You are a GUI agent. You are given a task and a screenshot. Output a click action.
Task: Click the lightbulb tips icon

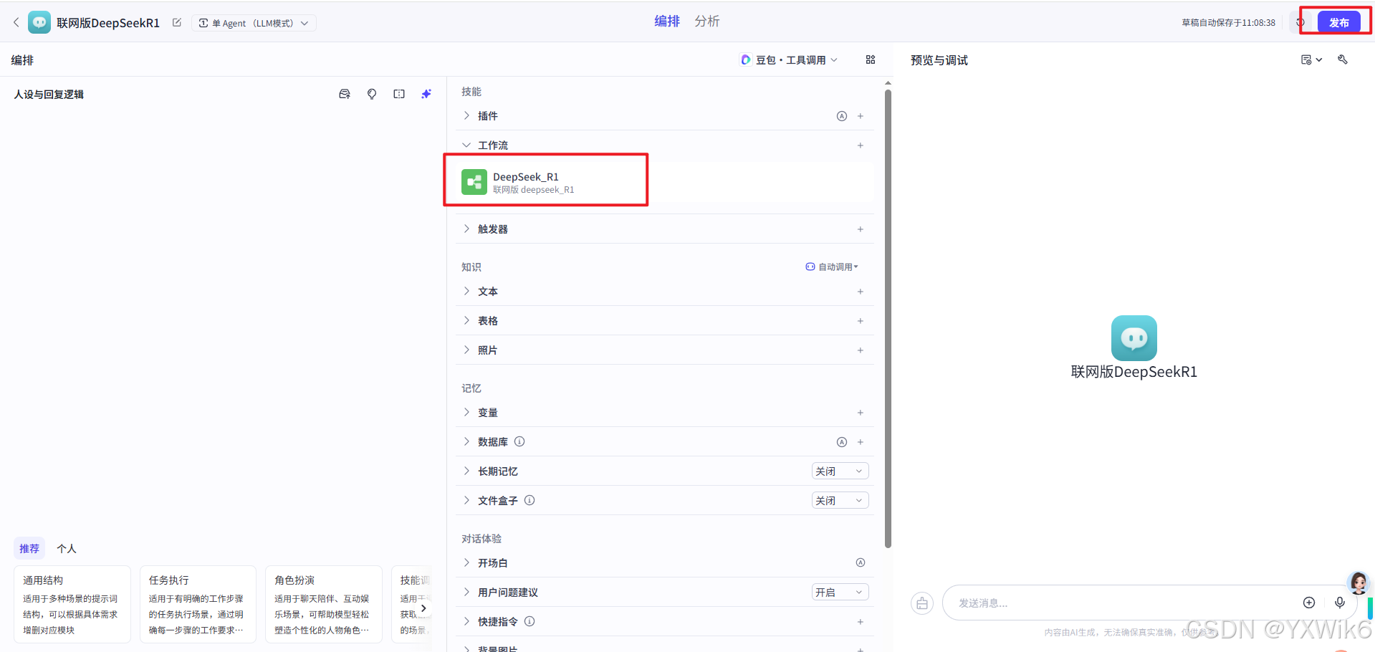pyautogui.click(x=372, y=94)
